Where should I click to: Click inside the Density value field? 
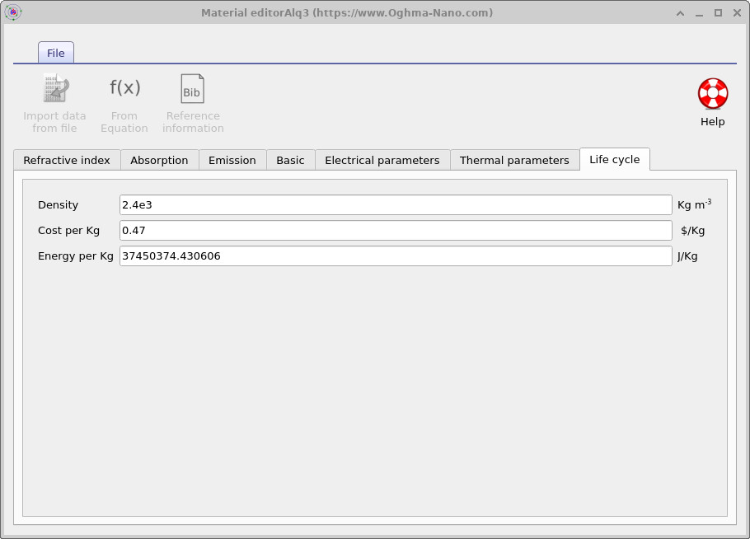(x=396, y=204)
